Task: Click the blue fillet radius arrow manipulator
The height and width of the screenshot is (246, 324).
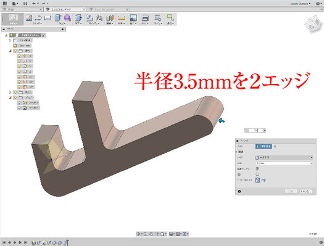Action: click(222, 121)
